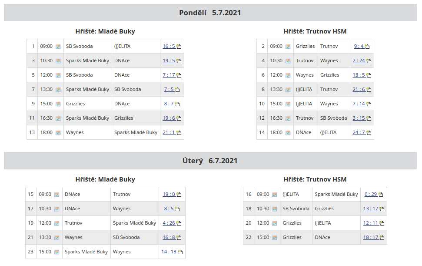Click the 19 : 0 score for DNAce vs Trutnov
The image size is (422, 266).
tap(169, 194)
